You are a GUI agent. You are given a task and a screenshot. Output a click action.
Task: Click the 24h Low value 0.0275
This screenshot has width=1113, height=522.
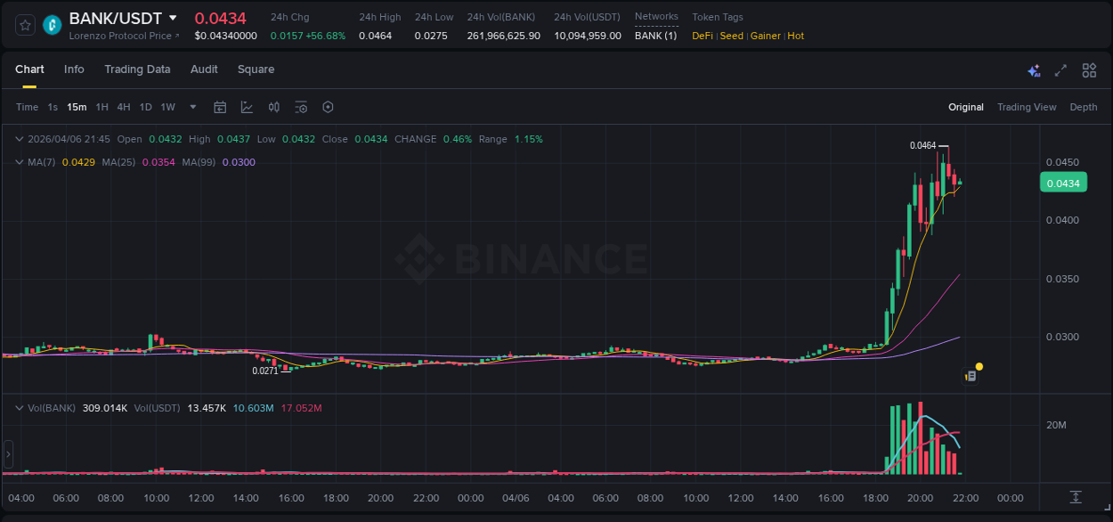430,36
